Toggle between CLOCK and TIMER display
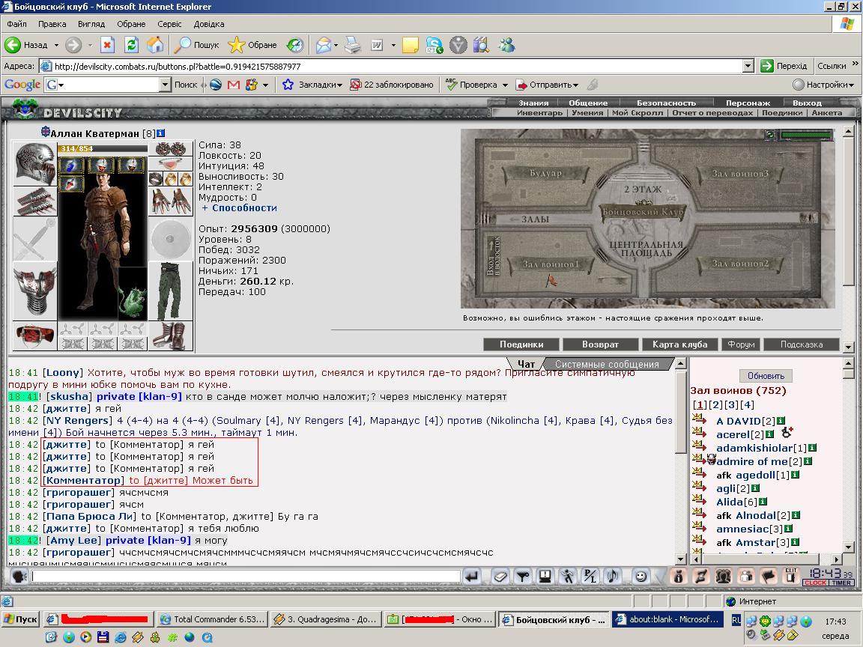863x647 pixels. click(x=829, y=583)
